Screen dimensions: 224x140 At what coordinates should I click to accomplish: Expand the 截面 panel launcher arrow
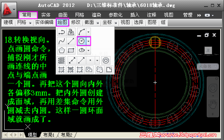click(x=97, y=23)
